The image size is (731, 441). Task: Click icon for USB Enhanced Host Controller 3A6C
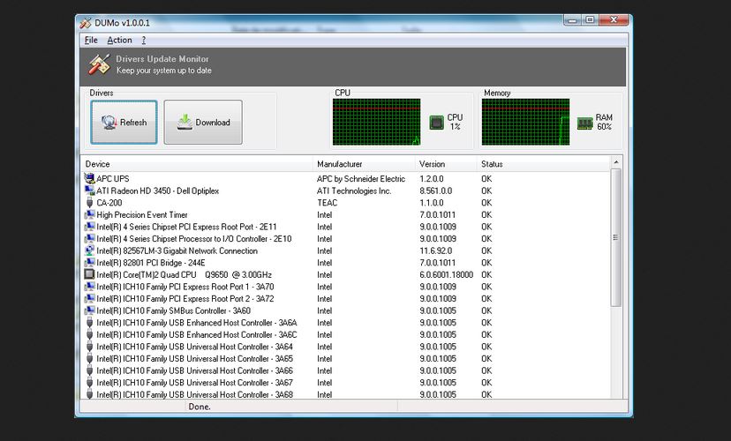pos(89,335)
